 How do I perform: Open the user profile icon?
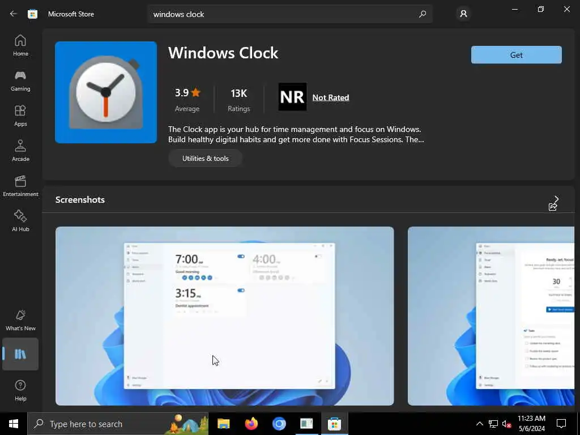coord(463,14)
